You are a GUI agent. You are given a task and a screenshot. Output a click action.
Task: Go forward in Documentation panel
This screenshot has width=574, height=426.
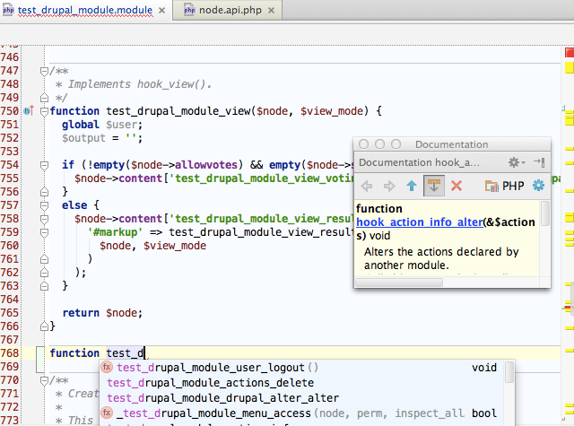[x=389, y=186]
